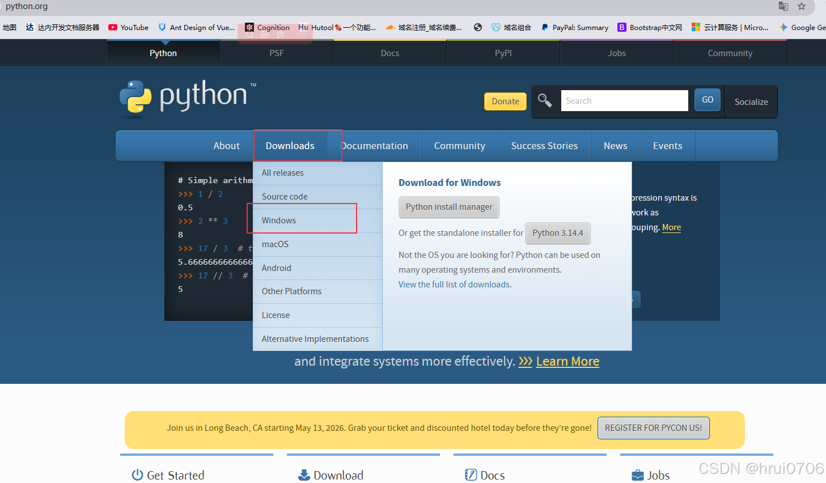Select Source code from Downloads menu
The width and height of the screenshot is (826, 483).
pos(317,197)
